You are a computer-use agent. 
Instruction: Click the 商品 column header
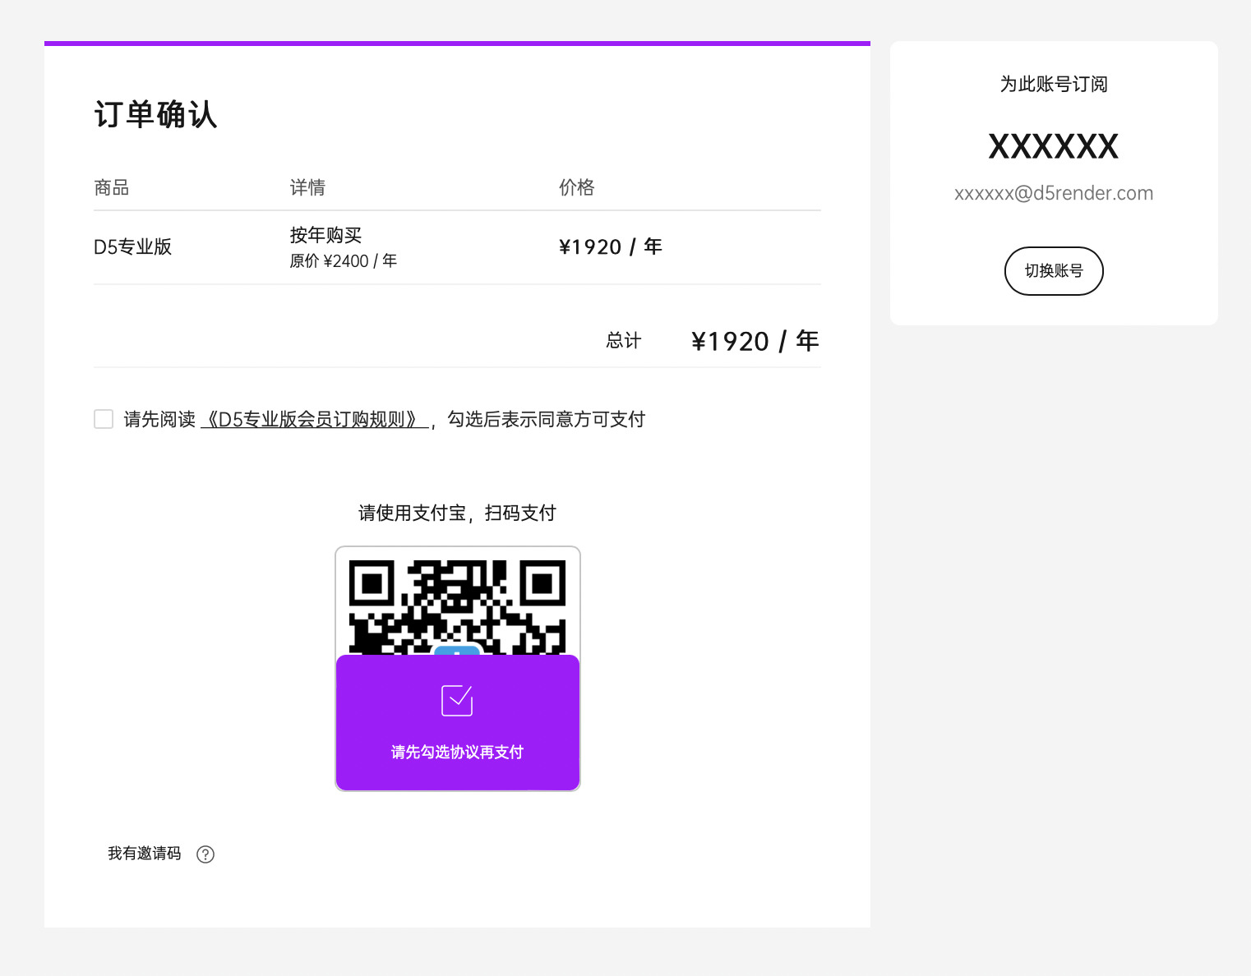pos(112,188)
